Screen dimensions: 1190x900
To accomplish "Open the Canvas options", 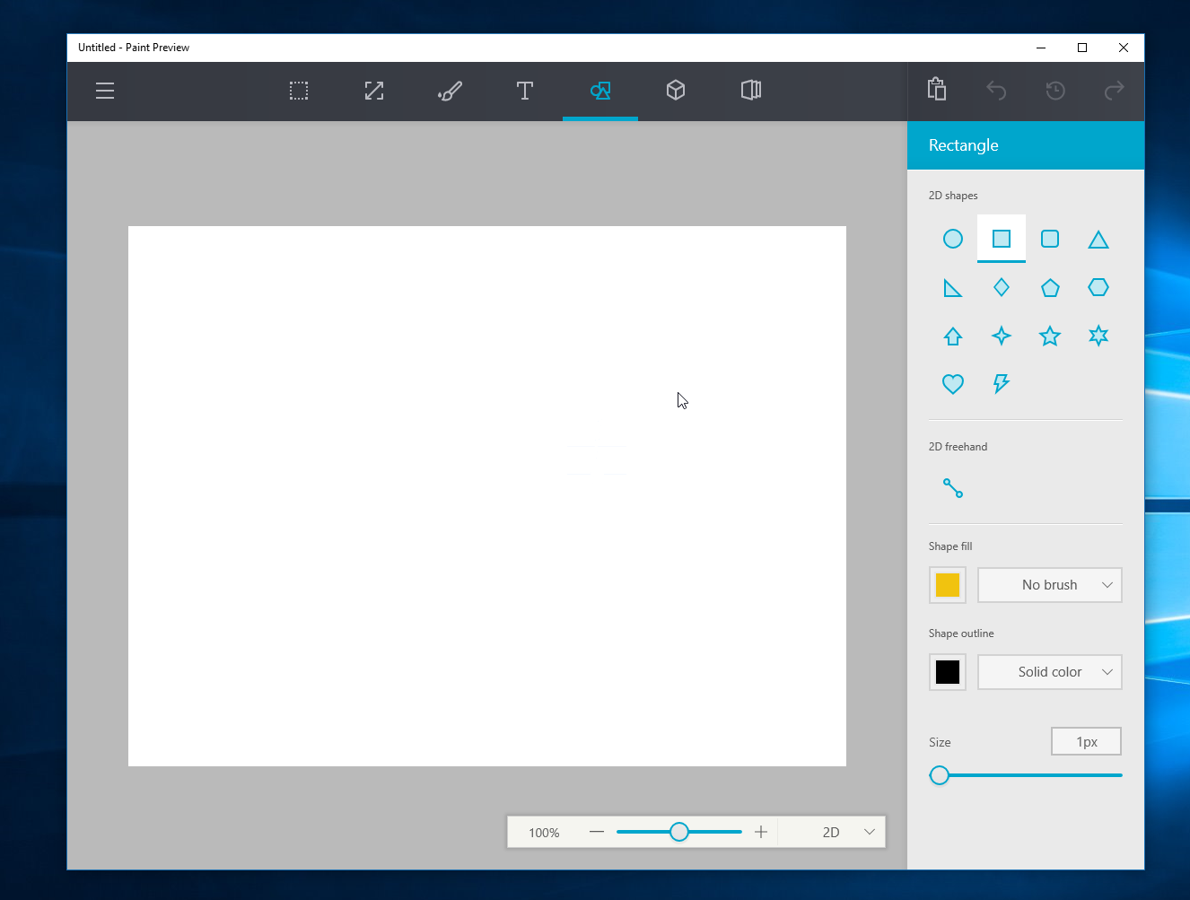I will pyautogui.click(x=750, y=91).
